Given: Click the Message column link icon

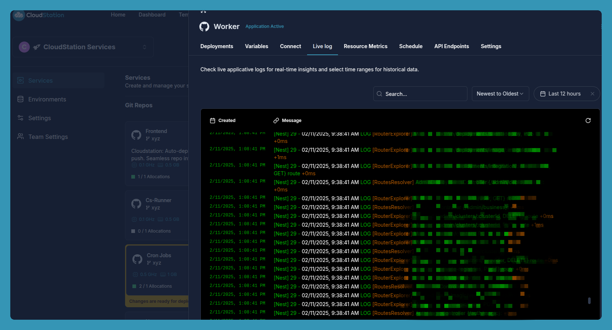Looking at the screenshot, I should point(276,121).
